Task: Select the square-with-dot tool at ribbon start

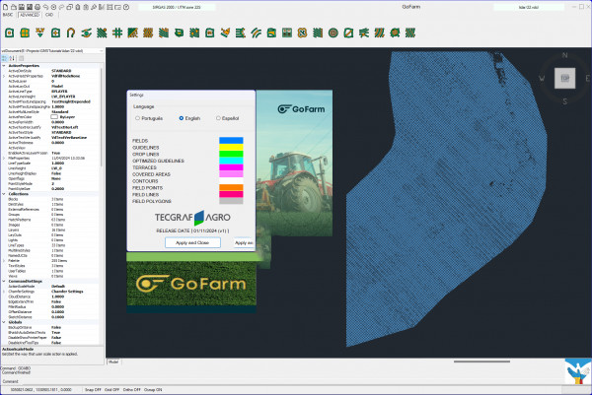Action: [10, 33]
